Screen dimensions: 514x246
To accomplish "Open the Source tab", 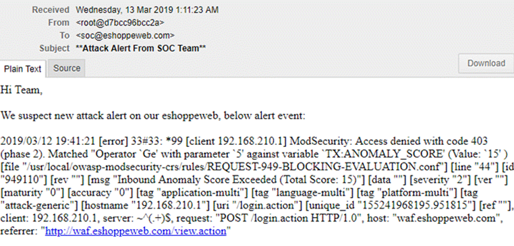I will coord(67,68).
